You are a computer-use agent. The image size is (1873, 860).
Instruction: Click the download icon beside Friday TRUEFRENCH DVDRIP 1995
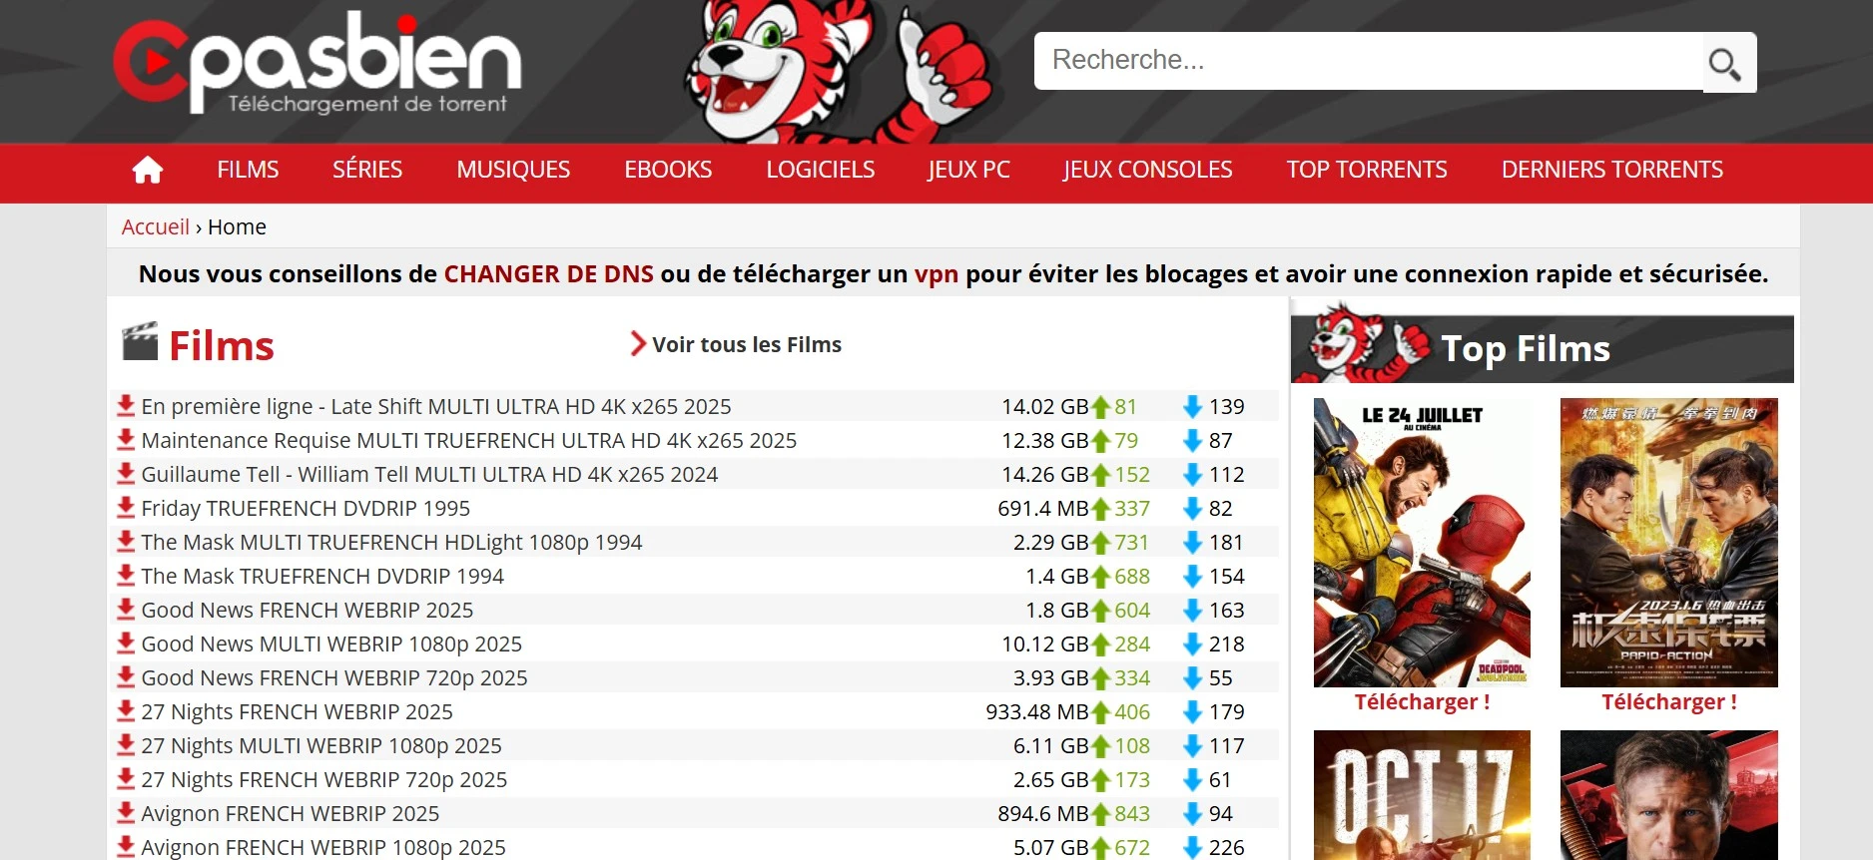126,508
